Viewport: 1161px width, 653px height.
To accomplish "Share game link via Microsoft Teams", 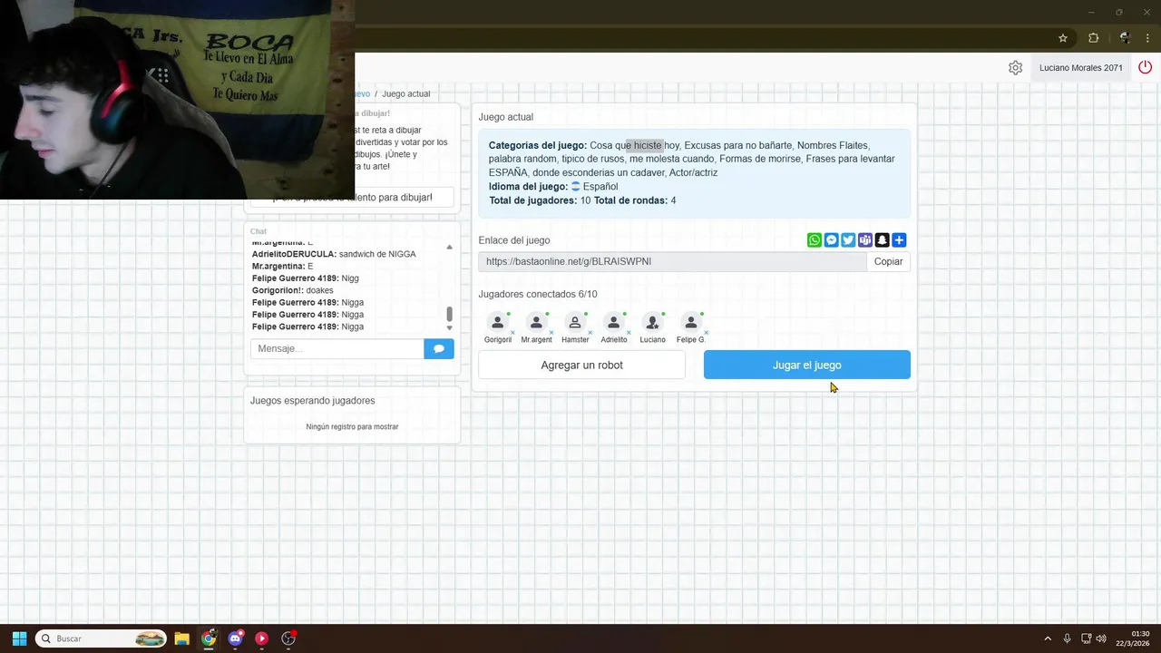I will [865, 240].
